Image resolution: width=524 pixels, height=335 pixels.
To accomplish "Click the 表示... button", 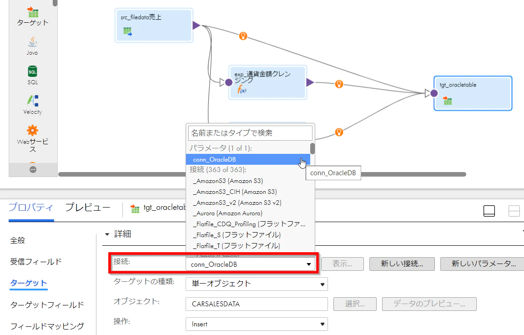I will click(342, 264).
